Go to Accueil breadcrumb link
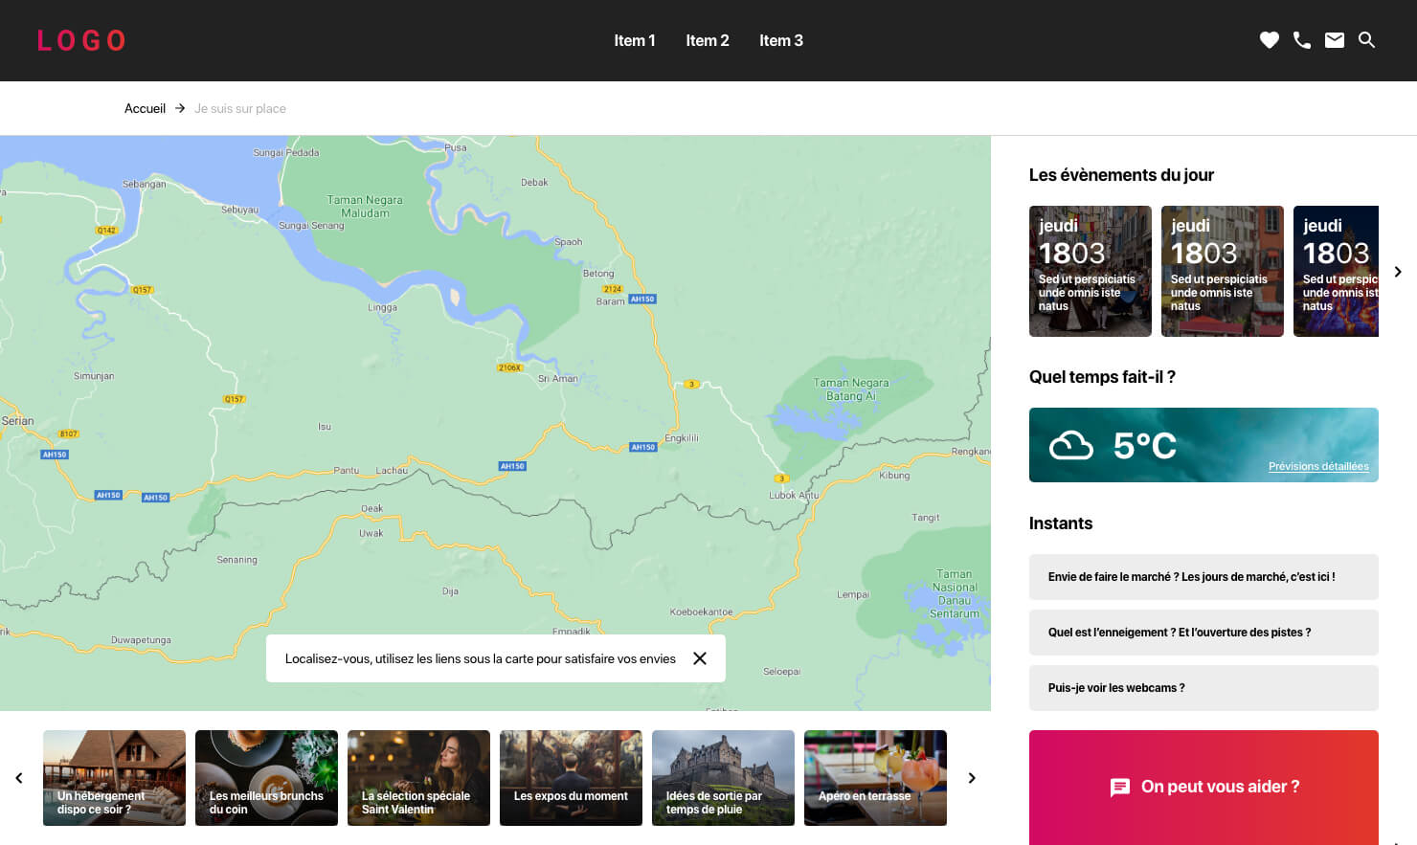This screenshot has height=845, width=1417. point(145,108)
